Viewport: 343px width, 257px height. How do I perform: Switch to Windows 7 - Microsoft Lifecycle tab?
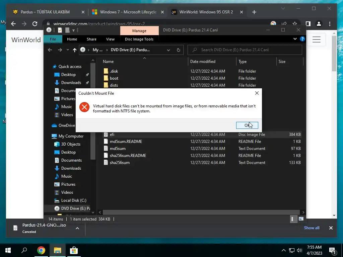pos(128,12)
